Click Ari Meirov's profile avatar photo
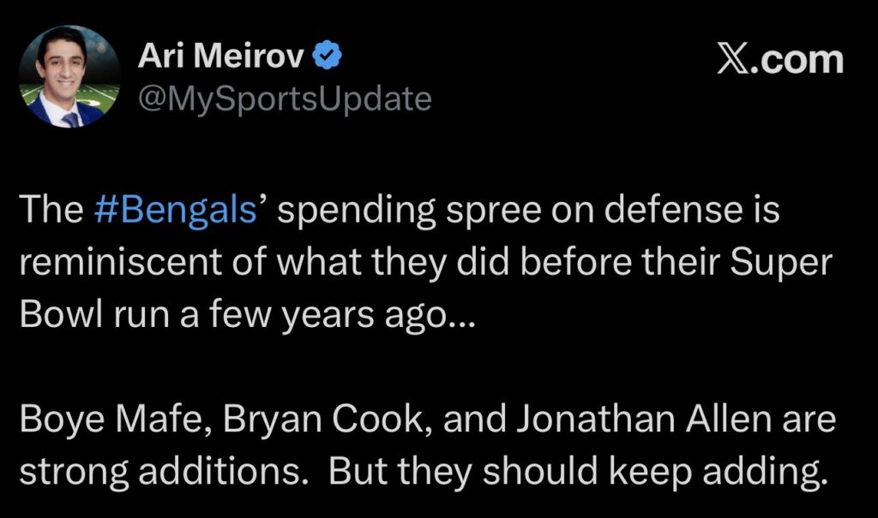The height and width of the screenshot is (518, 878). click(x=69, y=77)
